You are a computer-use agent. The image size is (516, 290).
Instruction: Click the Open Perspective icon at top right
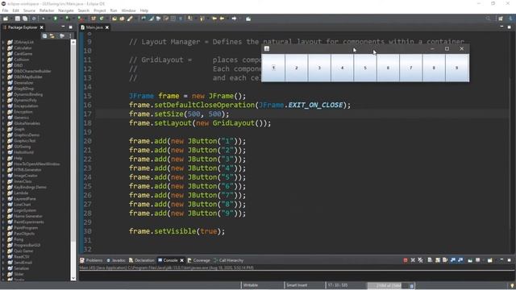coord(501,19)
